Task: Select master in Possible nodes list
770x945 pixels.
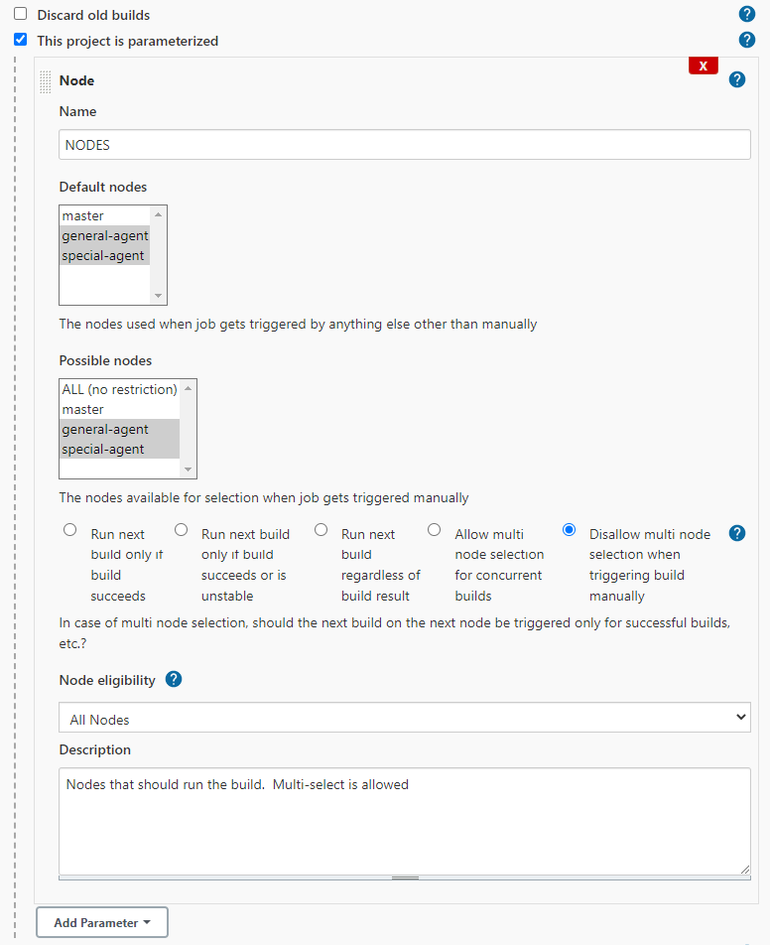Action: pos(120,409)
